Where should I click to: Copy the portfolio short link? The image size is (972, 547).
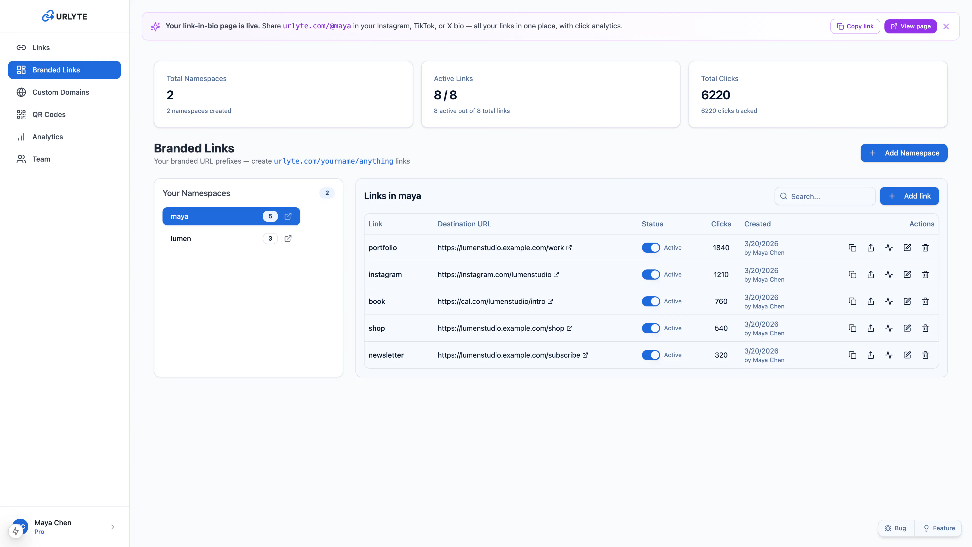[x=852, y=248]
